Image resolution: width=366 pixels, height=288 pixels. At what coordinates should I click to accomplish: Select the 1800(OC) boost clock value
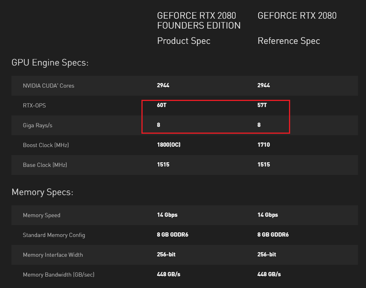[x=169, y=145]
